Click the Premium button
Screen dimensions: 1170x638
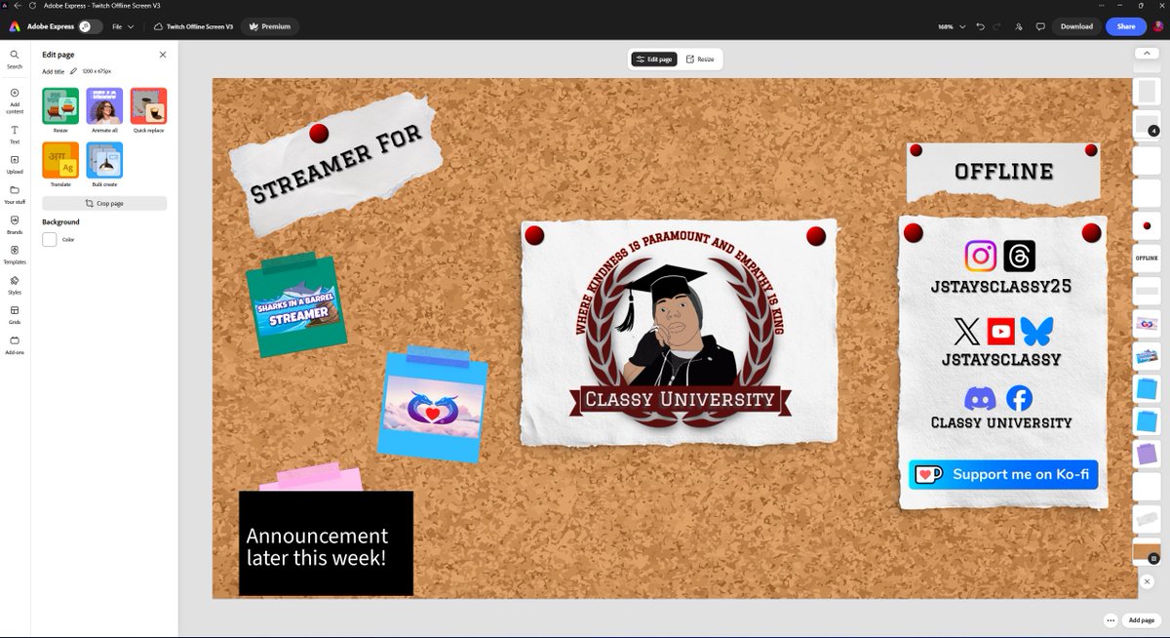(x=270, y=26)
